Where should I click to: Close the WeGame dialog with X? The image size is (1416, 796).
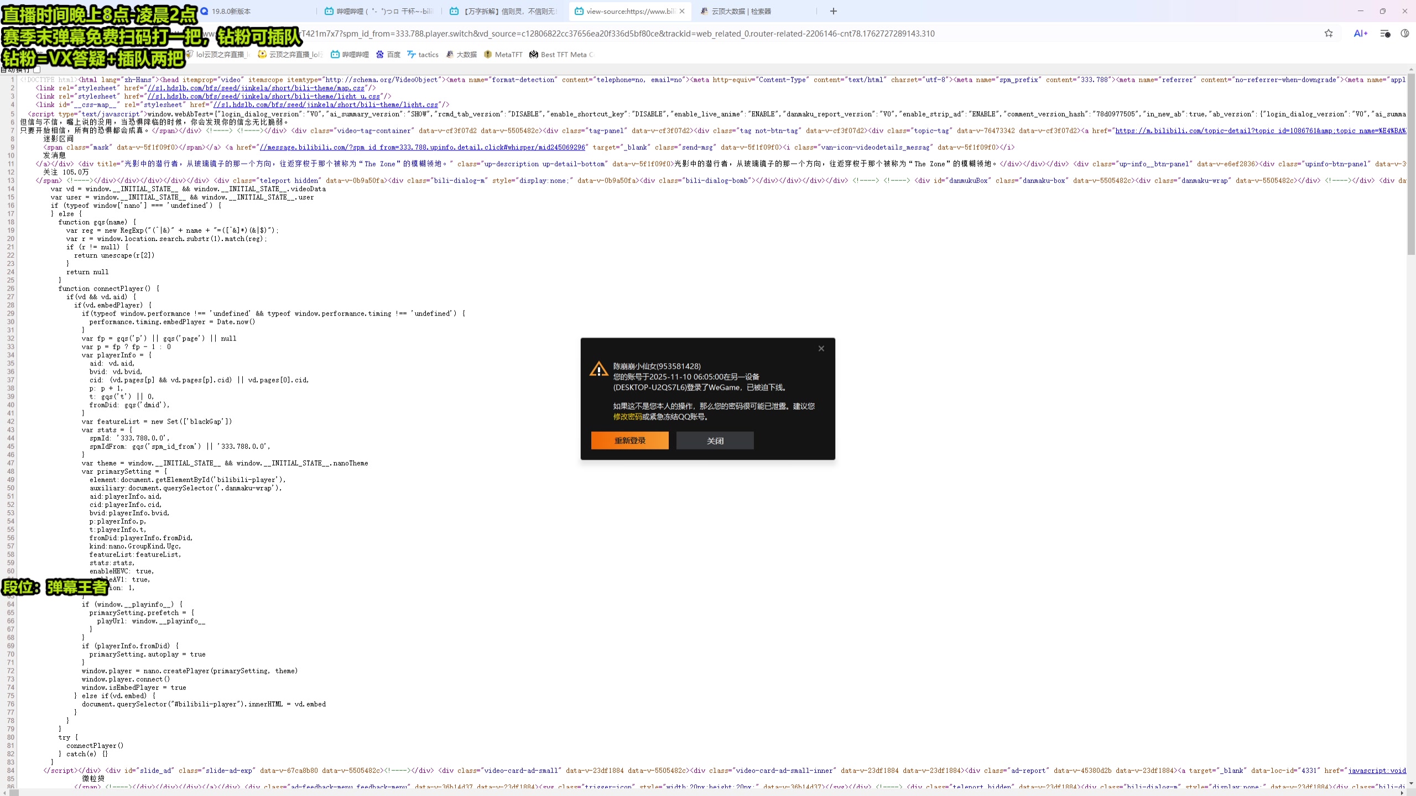(x=821, y=348)
